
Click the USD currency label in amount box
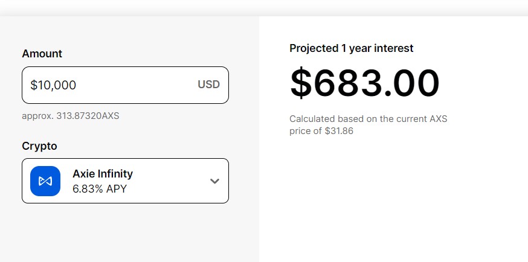[x=209, y=85]
